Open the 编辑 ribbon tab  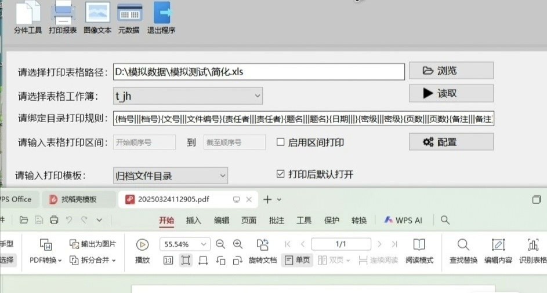[222, 220]
